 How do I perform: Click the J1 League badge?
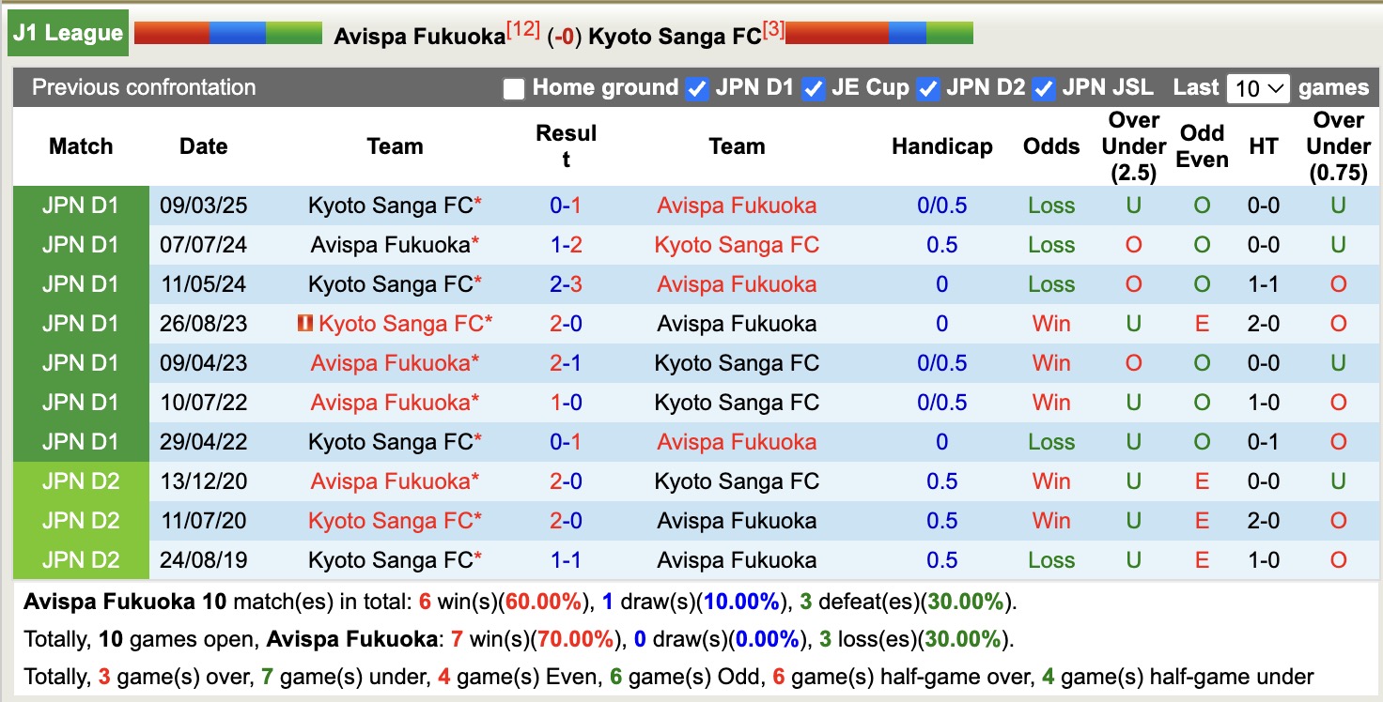[x=66, y=32]
